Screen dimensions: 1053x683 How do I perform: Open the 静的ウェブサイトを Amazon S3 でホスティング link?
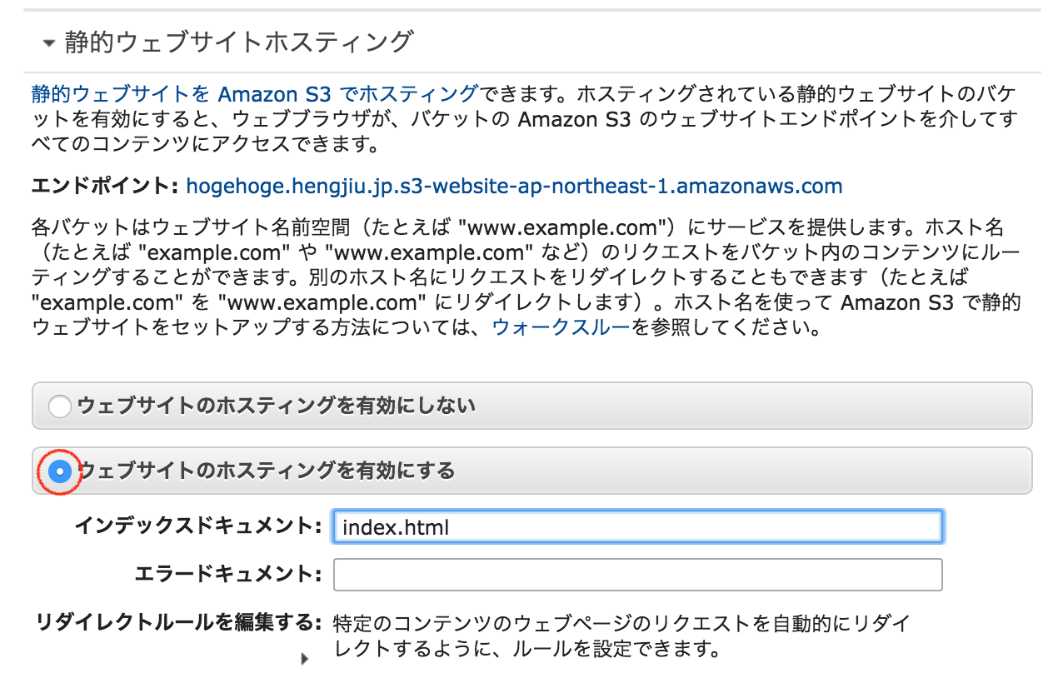click(254, 92)
